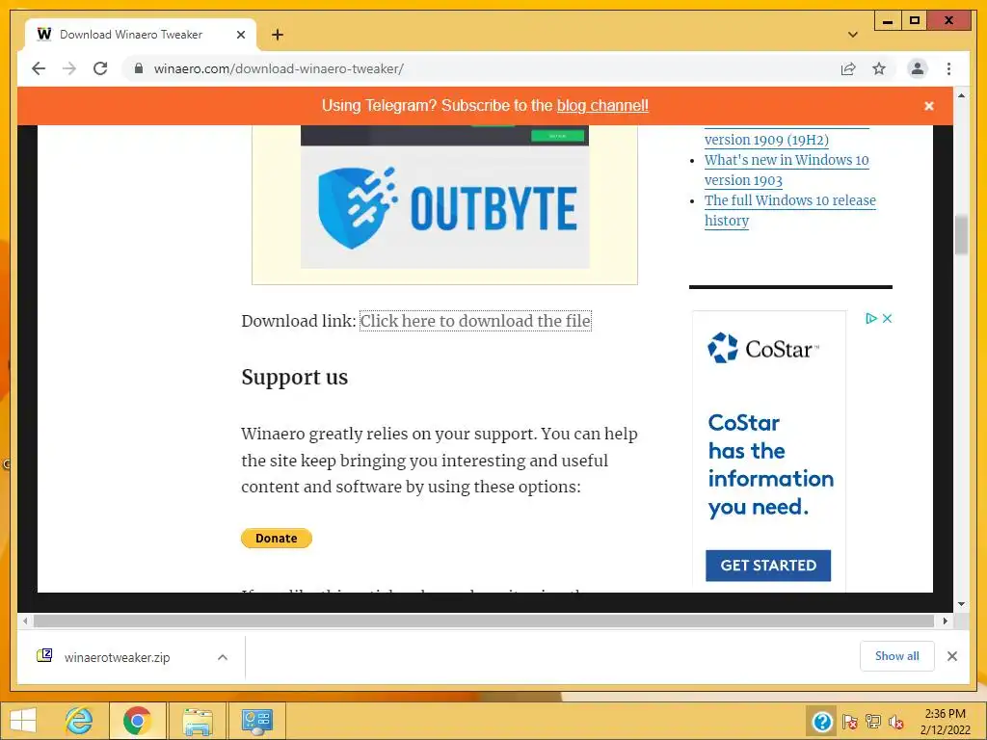Viewport: 987px width, 740px height.
Task: Select the Download Winaero Tweaker tab
Action: [x=141, y=35]
